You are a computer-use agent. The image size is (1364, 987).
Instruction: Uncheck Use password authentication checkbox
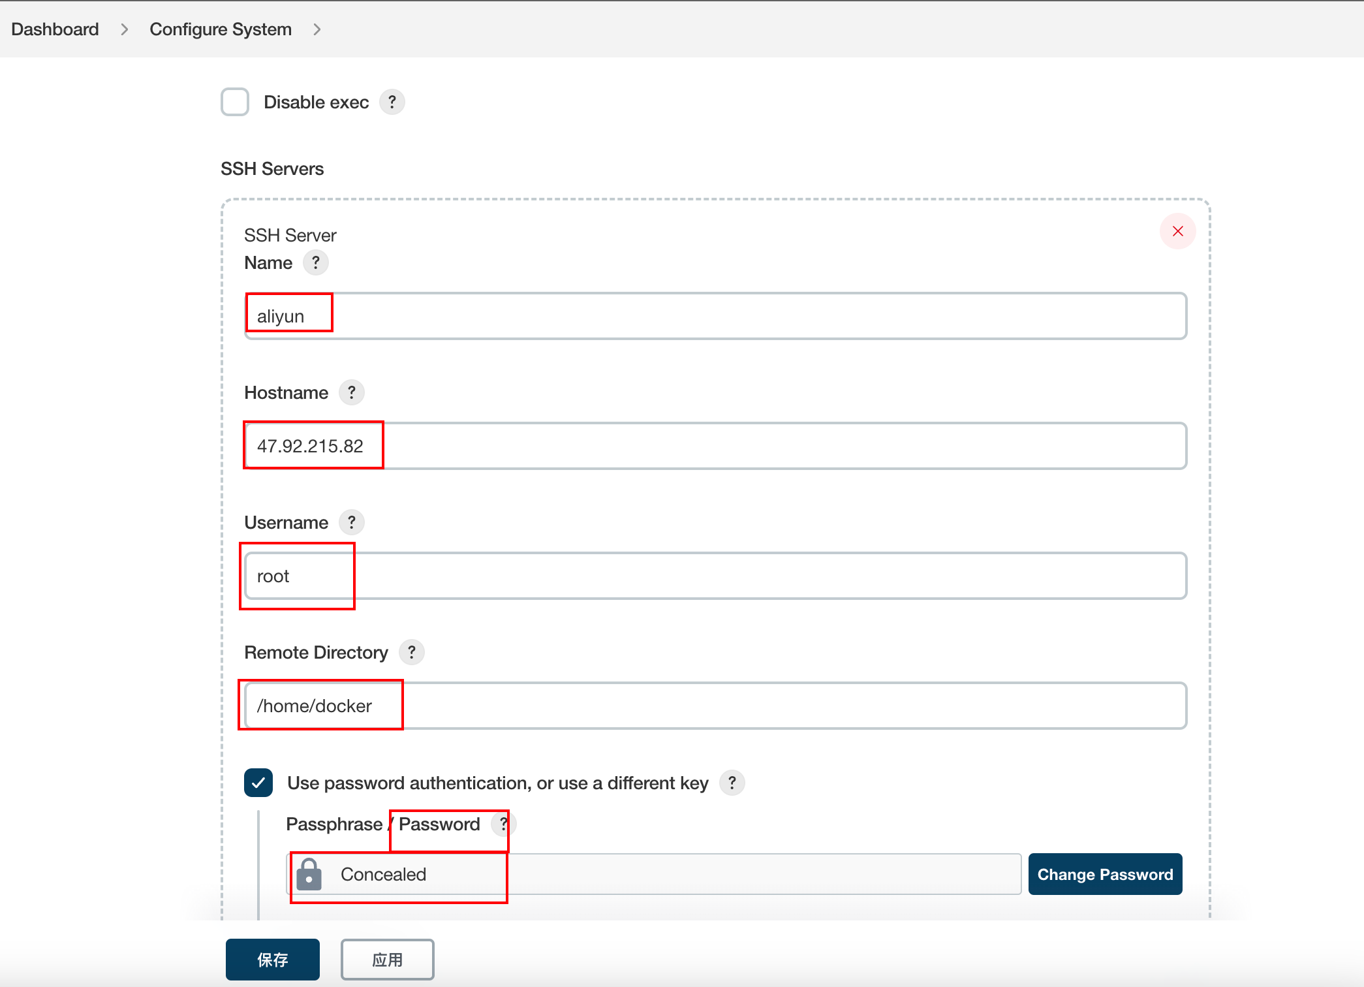pyautogui.click(x=258, y=783)
